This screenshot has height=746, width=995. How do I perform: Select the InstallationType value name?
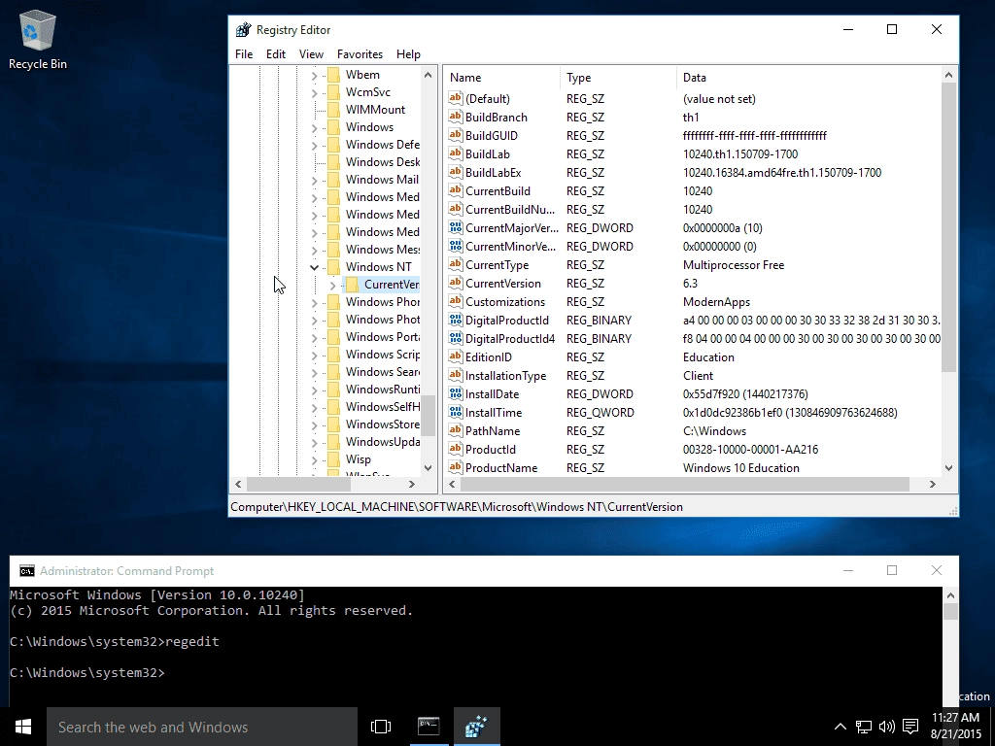505,376
